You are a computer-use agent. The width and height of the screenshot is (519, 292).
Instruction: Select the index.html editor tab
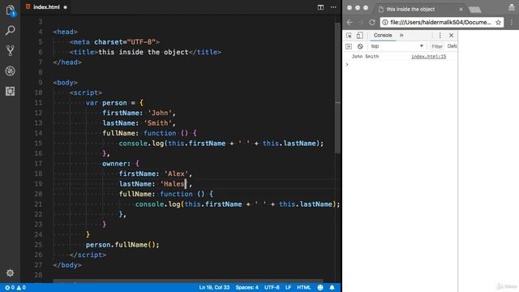[46, 7]
